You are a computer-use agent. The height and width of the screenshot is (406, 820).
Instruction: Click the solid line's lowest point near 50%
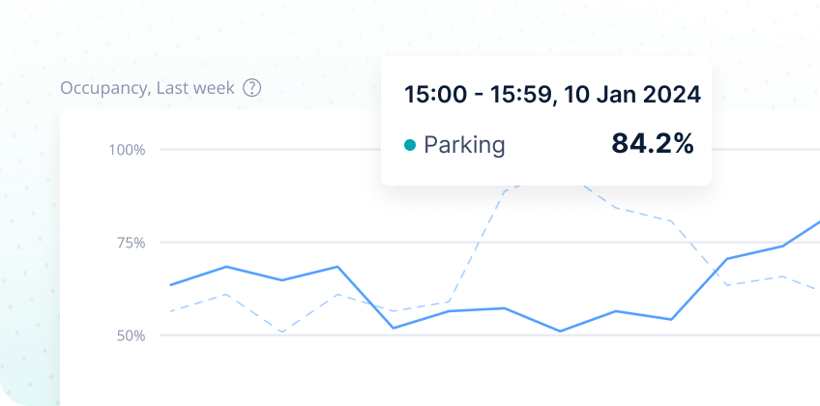[560, 332]
